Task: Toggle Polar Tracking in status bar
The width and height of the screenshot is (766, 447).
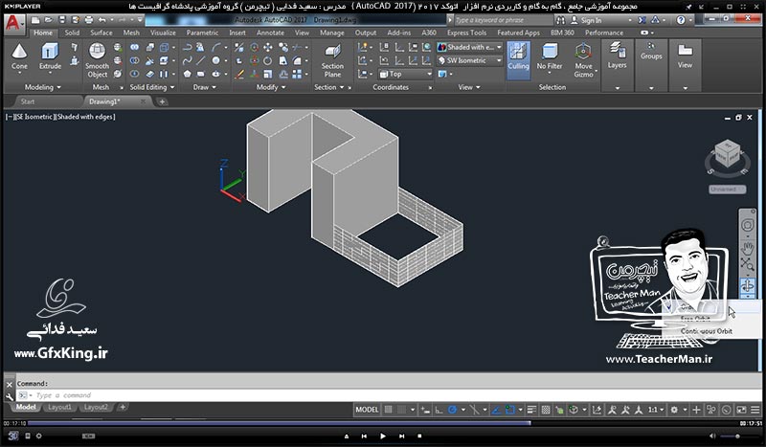Action: tap(452, 410)
